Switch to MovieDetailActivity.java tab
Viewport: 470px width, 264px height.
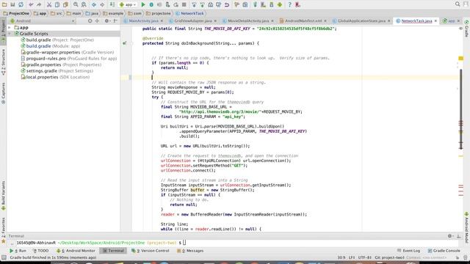point(248,21)
